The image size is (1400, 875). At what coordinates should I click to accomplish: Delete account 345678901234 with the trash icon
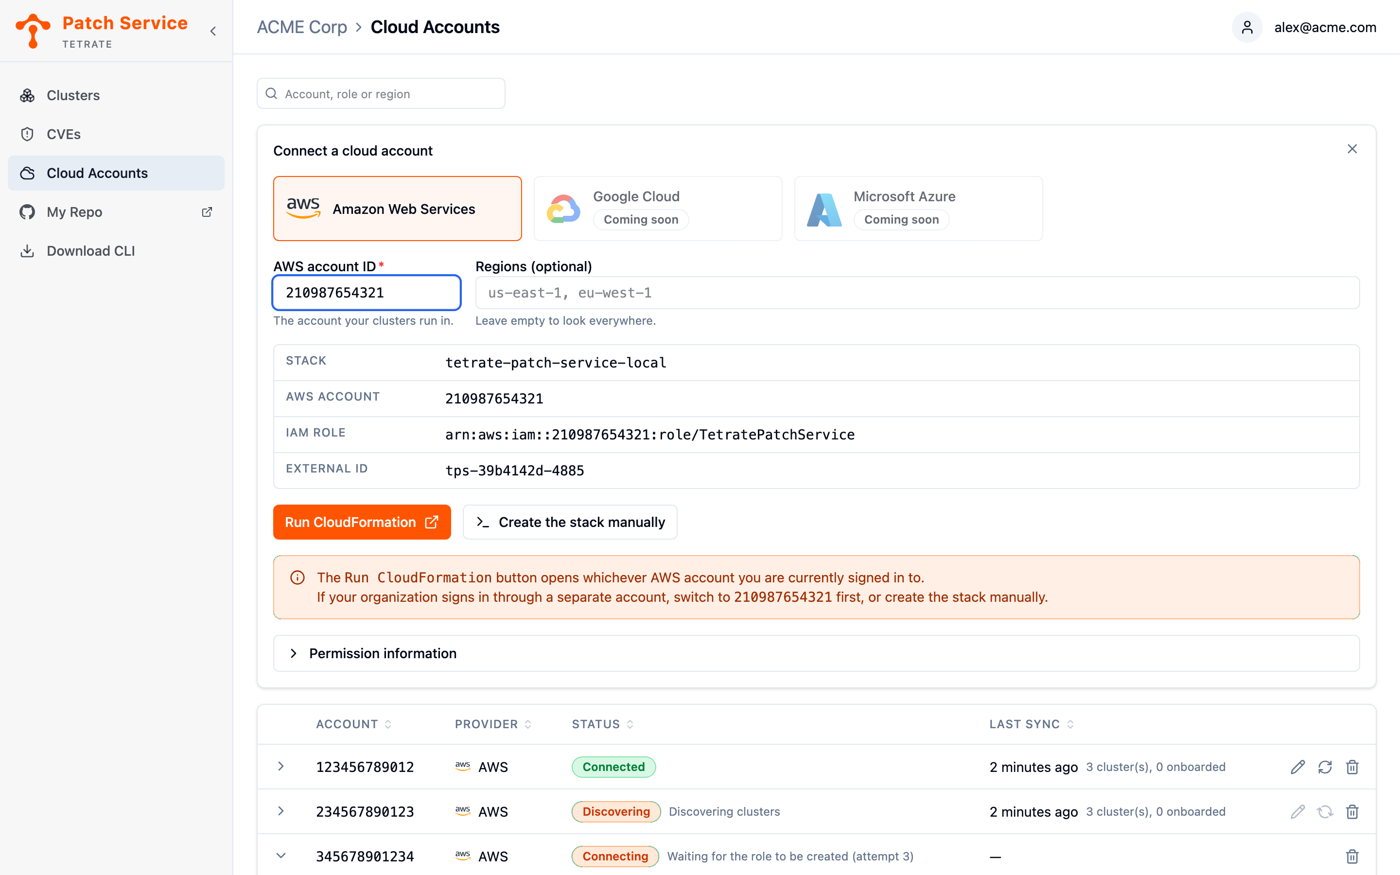[1351, 856]
